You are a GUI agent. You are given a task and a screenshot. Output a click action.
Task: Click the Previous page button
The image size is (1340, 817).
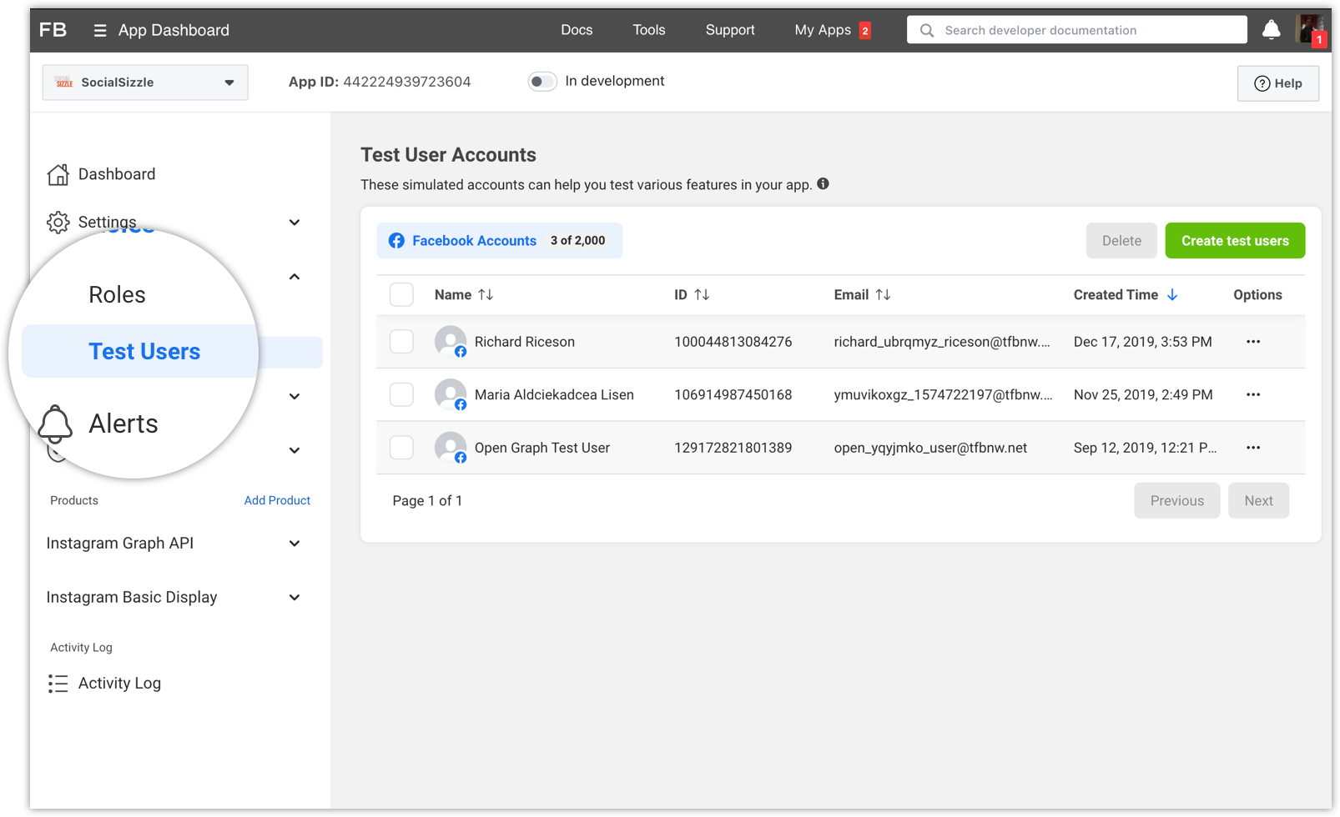[1176, 501]
